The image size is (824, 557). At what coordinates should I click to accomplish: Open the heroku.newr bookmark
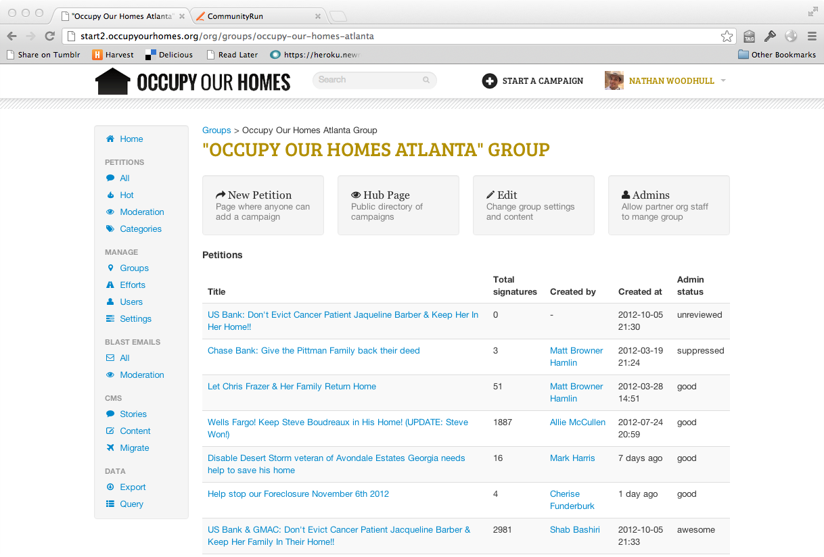click(x=315, y=55)
